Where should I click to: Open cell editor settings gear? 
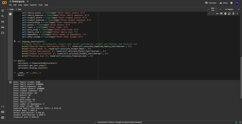(x=225, y=14)
